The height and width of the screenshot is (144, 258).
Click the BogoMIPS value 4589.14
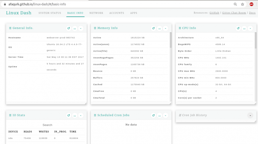tap(220, 44)
